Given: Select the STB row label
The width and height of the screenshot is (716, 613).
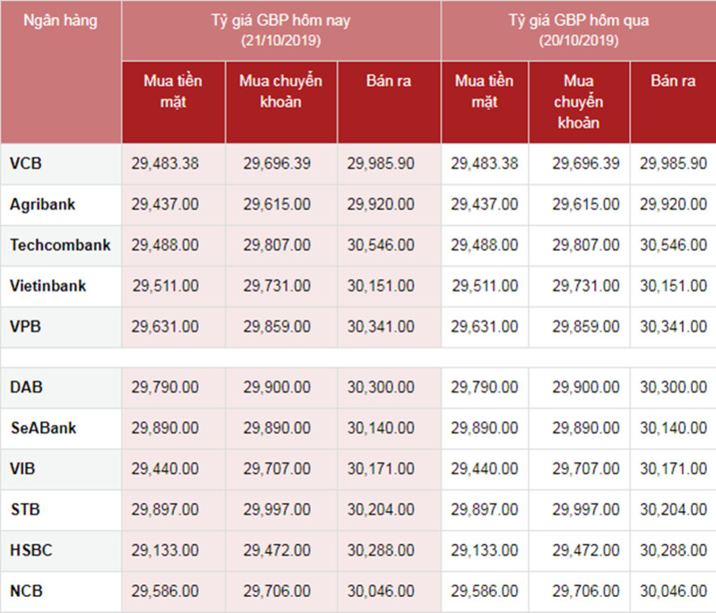Looking at the screenshot, I should [x=26, y=509].
